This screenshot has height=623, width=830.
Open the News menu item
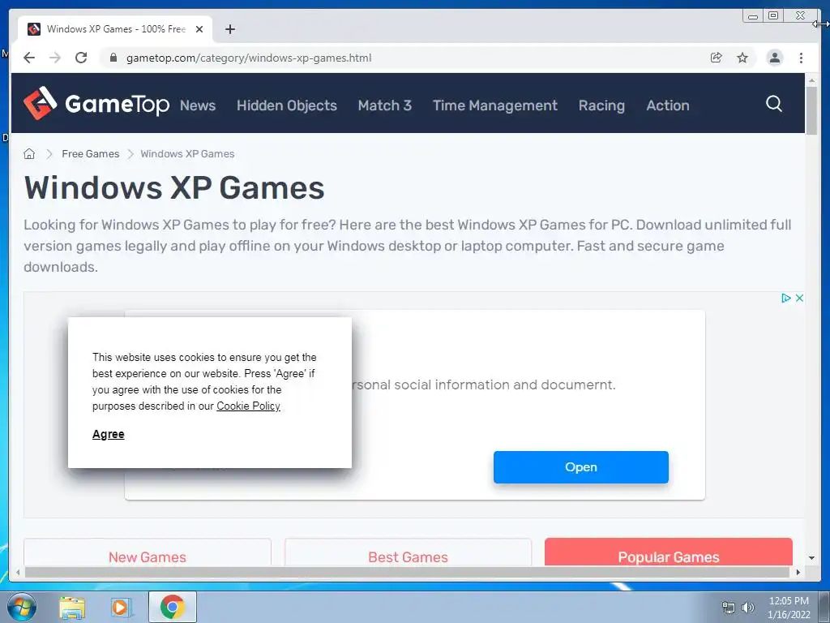tap(198, 105)
